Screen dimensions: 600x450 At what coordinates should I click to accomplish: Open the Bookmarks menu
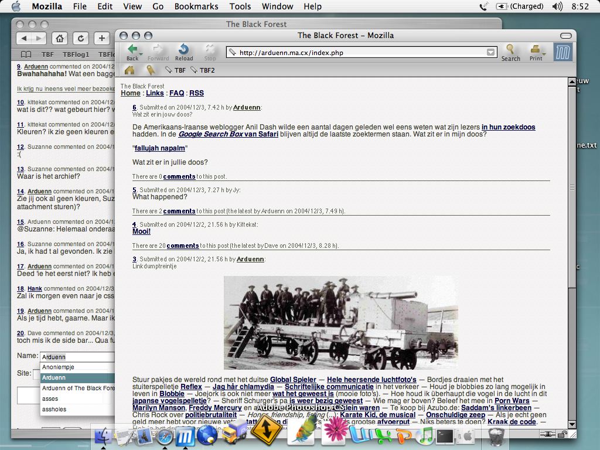(x=196, y=6)
